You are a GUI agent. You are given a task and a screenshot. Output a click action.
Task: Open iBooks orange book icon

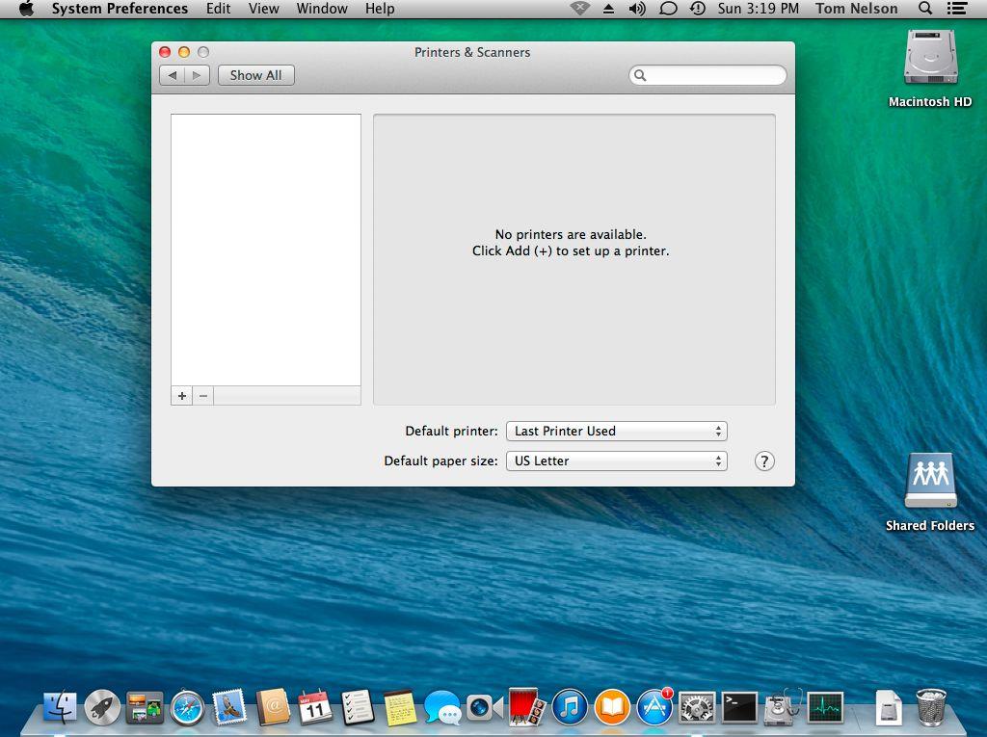[612, 707]
